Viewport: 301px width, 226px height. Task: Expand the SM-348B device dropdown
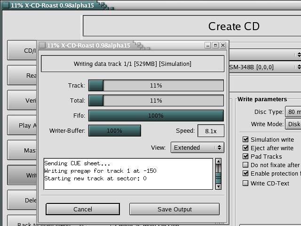coord(265,67)
